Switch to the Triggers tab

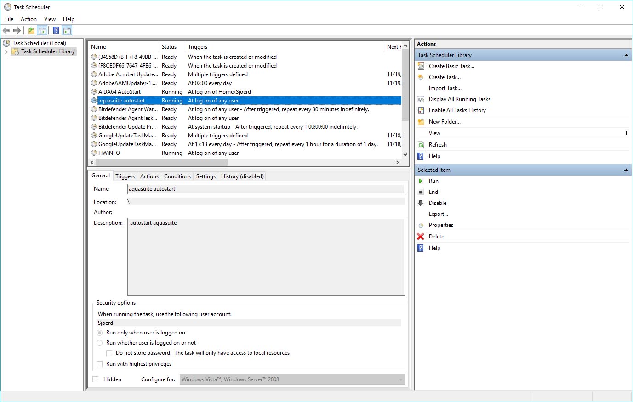click(125, 176)
